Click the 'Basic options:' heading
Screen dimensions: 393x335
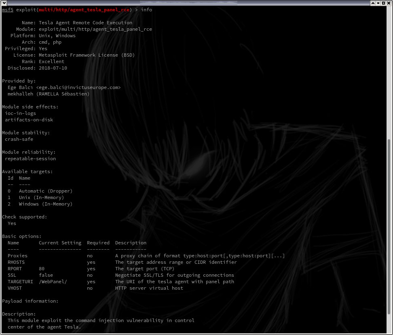[21, 236]
